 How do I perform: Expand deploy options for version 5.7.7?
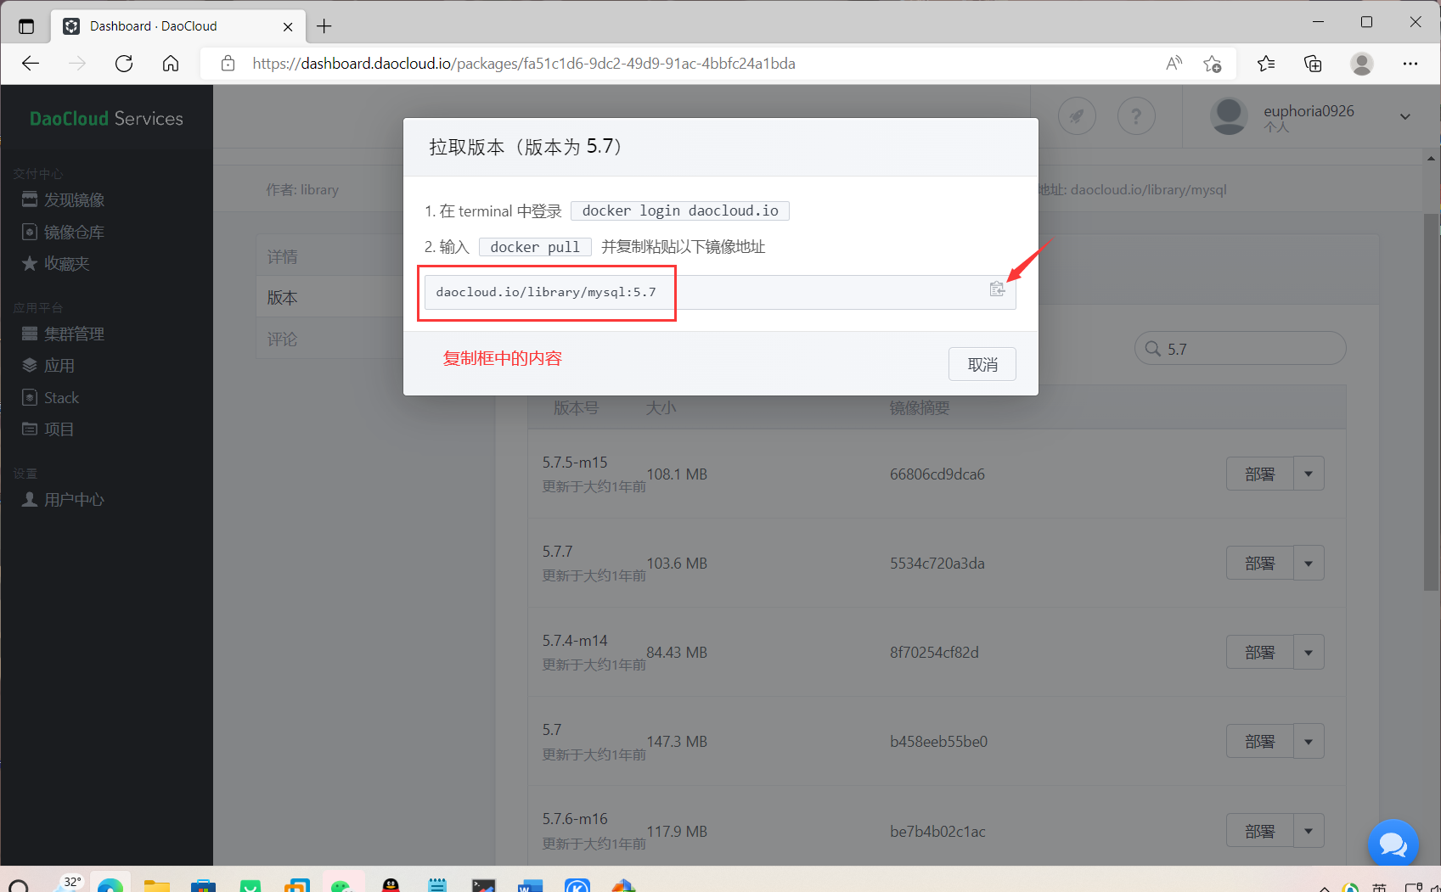tap(1309, 563)
